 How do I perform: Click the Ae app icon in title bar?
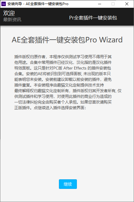pos(4,4)
